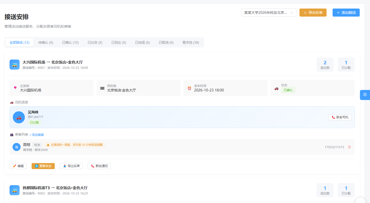Click the bus icon of route R001
Image resolution: width=370 pixels, height=203 pixels.
point(15,65)
